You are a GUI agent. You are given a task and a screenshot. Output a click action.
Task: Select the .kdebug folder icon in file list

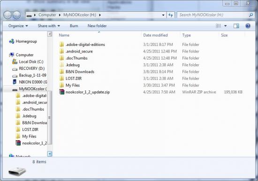pos(62,65)
